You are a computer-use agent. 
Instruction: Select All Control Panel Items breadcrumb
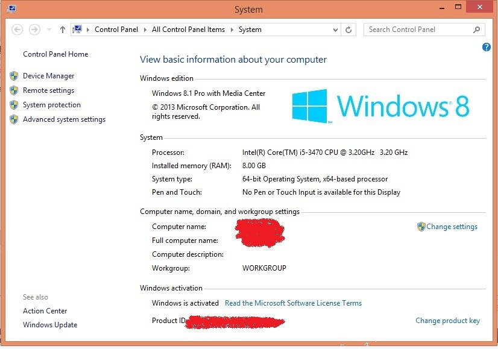pos(188,30)
